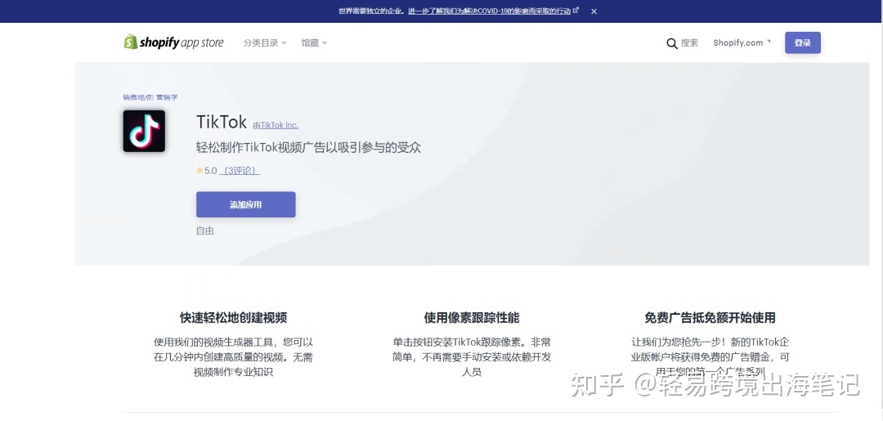
Task: Click the 搜索 search label
Action: point(689,43)
